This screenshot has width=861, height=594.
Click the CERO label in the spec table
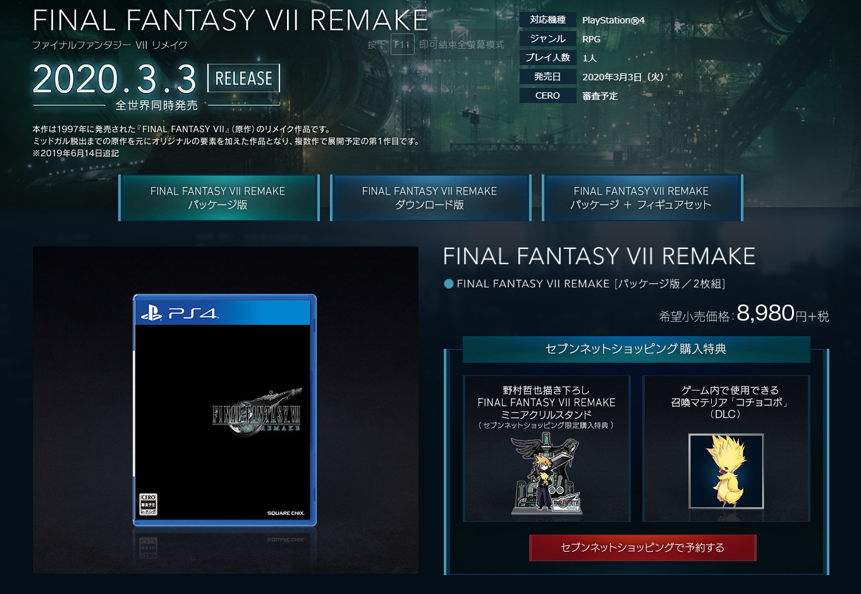[x=547, y=95]
